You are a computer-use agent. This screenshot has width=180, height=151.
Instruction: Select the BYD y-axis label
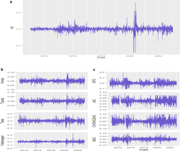click(x=94, y=81)
